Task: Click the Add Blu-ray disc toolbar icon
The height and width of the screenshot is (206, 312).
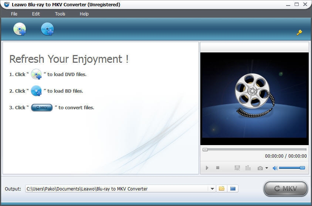Action: point(47,29)
